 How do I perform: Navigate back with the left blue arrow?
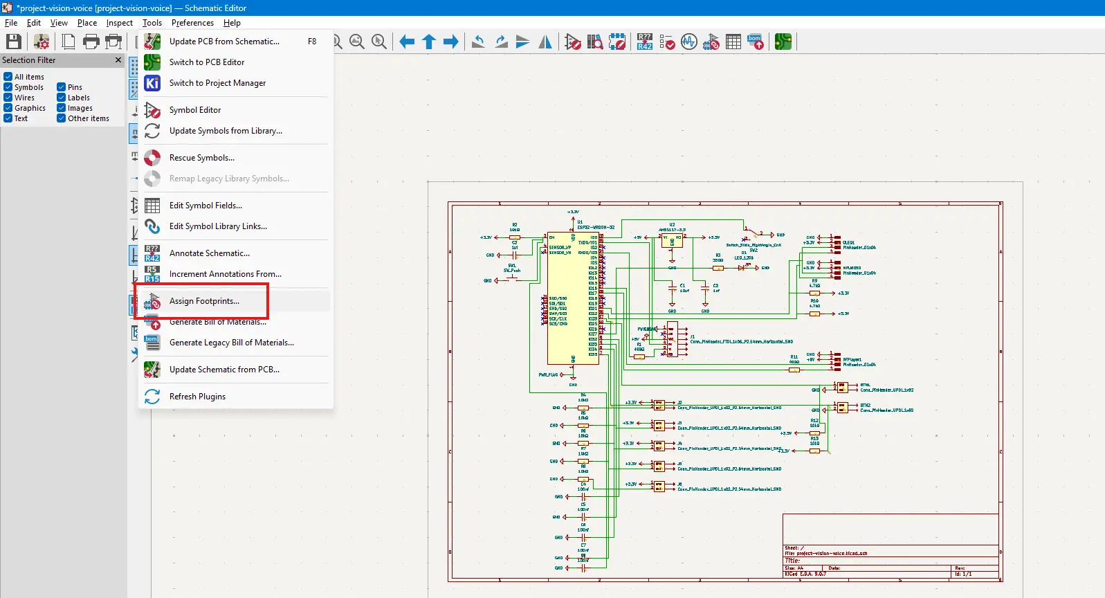(x=407, y=42)
